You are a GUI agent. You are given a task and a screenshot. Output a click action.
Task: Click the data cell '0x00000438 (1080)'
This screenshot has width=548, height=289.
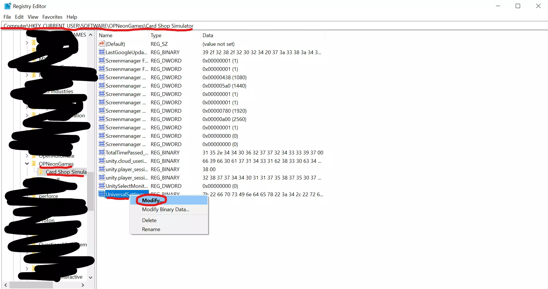pyautogui.click(x=224, y=77)
